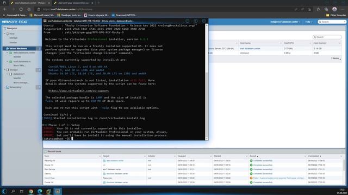Open the browser tab actions menu icon
Screen dimensions: 348x195
click(x=4, y=3)
